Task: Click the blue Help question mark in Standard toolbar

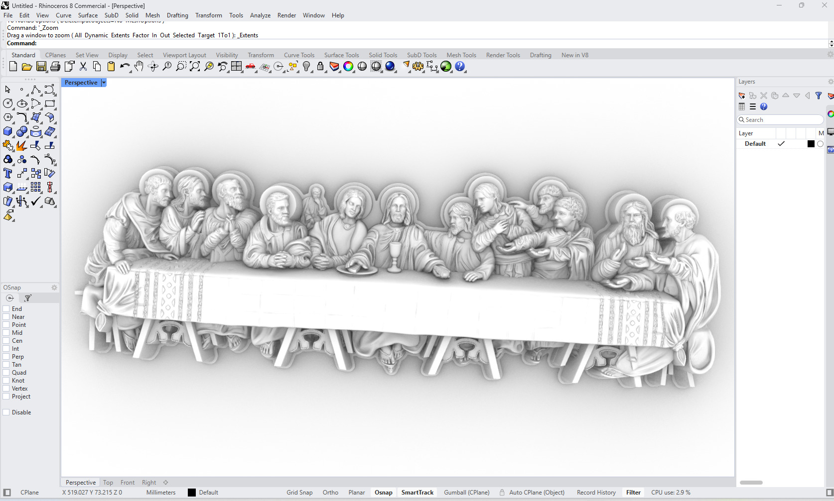Action: click(460, 67)
